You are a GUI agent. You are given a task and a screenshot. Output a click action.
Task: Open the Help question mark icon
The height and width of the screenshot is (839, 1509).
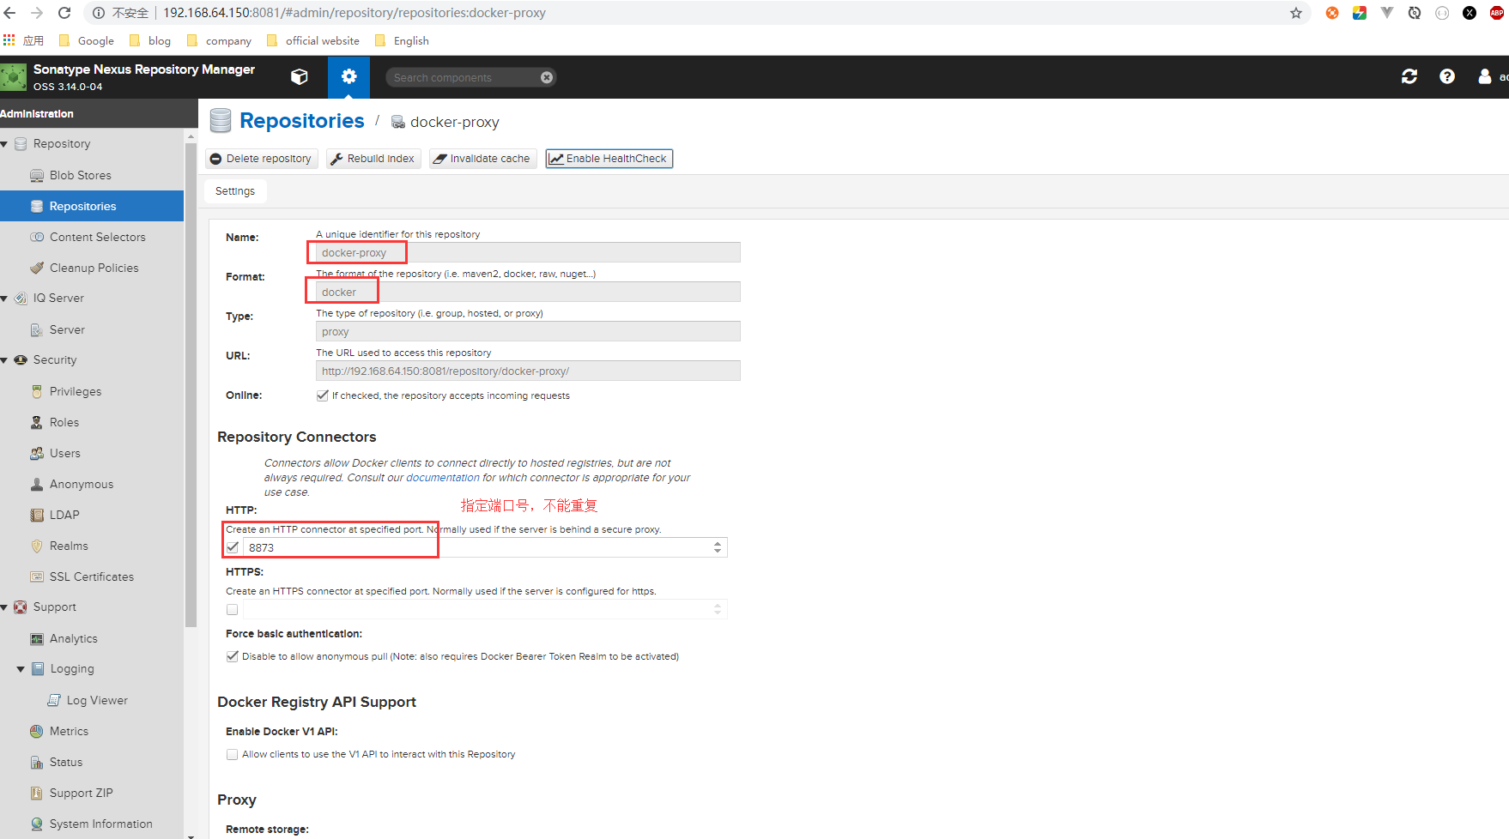[x=1447, y=76]
